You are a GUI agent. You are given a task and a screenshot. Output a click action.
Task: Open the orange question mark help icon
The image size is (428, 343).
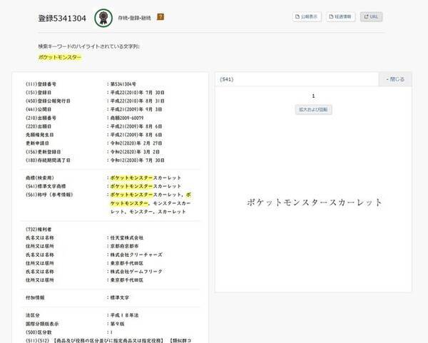160,16
